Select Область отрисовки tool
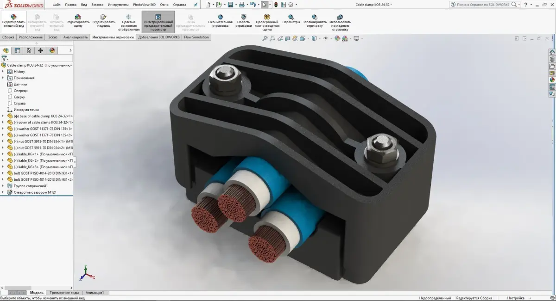556x301 pixels. [x=244, y=21]
